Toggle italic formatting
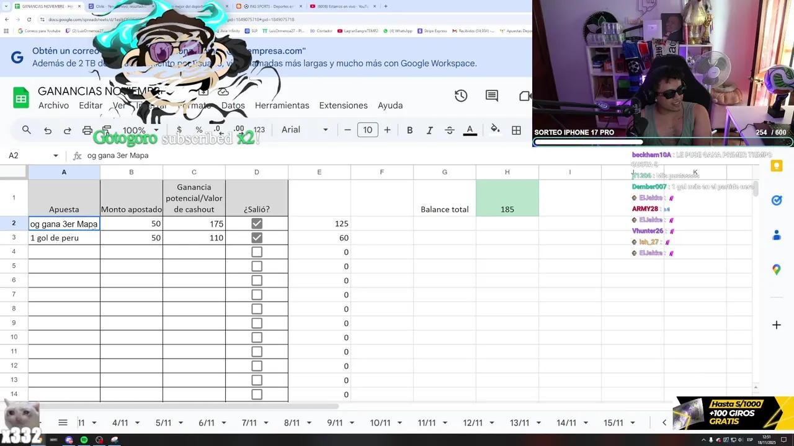This screenshot has width=794, height=446. click(x=429, y=130)
